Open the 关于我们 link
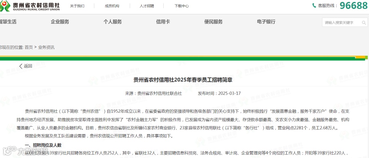Image resolution: width=369 pixels, height=158 pixels. click(77, 6)
